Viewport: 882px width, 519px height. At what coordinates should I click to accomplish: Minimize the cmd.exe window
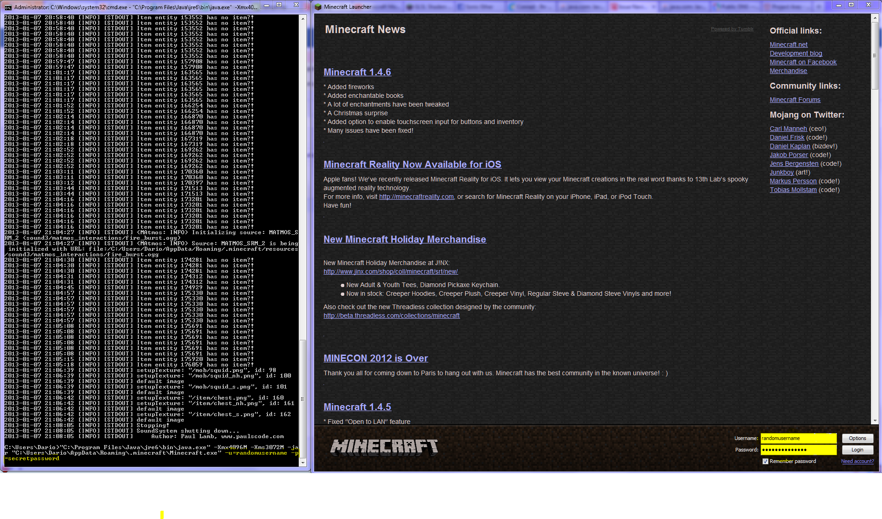click(x=266, y=5)
